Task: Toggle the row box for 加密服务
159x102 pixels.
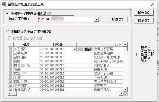Action: point(10,49)
